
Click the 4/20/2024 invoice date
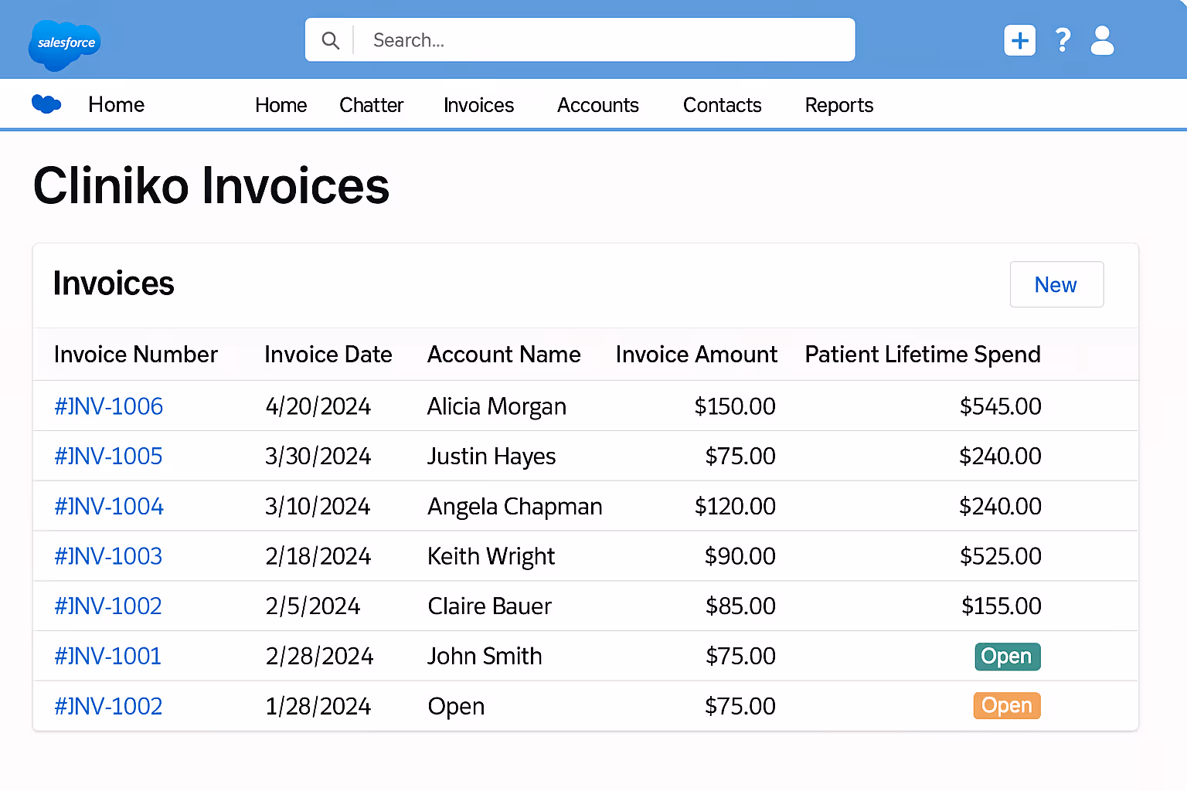coord(318,406)
